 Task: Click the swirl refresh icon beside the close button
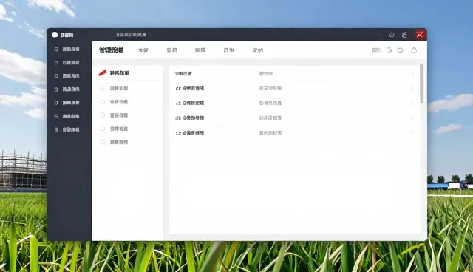(404, 35)
